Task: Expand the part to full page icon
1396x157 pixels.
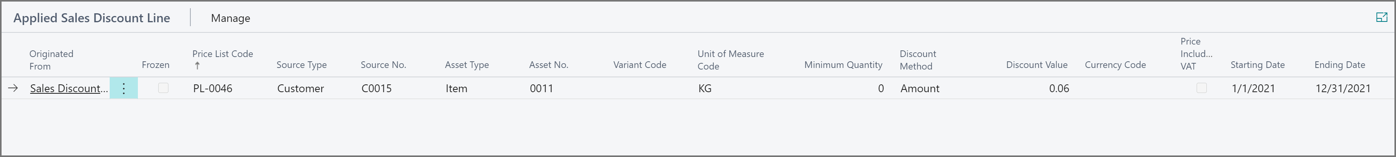Action: pyautogui.click(x=1382, y=18)
